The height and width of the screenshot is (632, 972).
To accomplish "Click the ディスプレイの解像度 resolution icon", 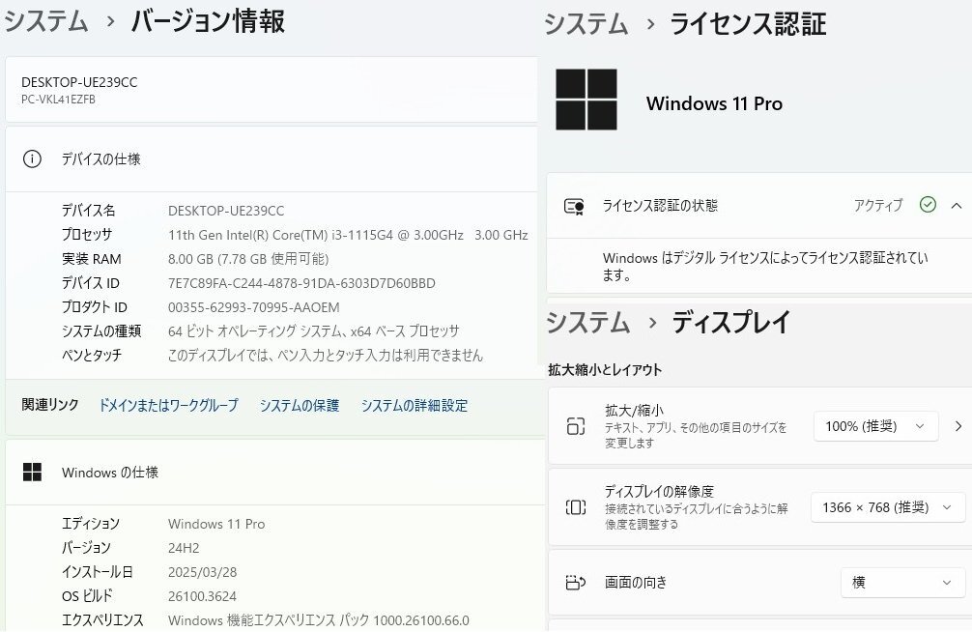I will pos(575,507).
